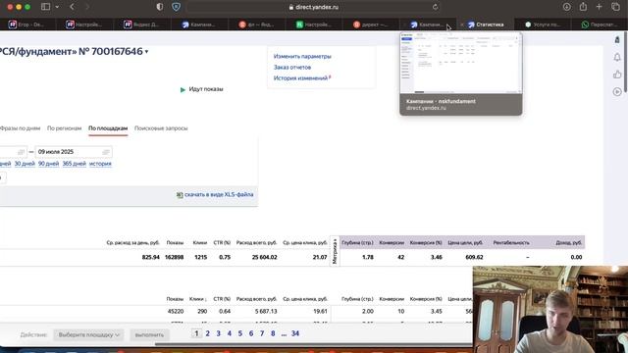The width and height of the screenshot is (628, 353).
Task: Toggle the Safari sidebar button
Action: (46, 7)
